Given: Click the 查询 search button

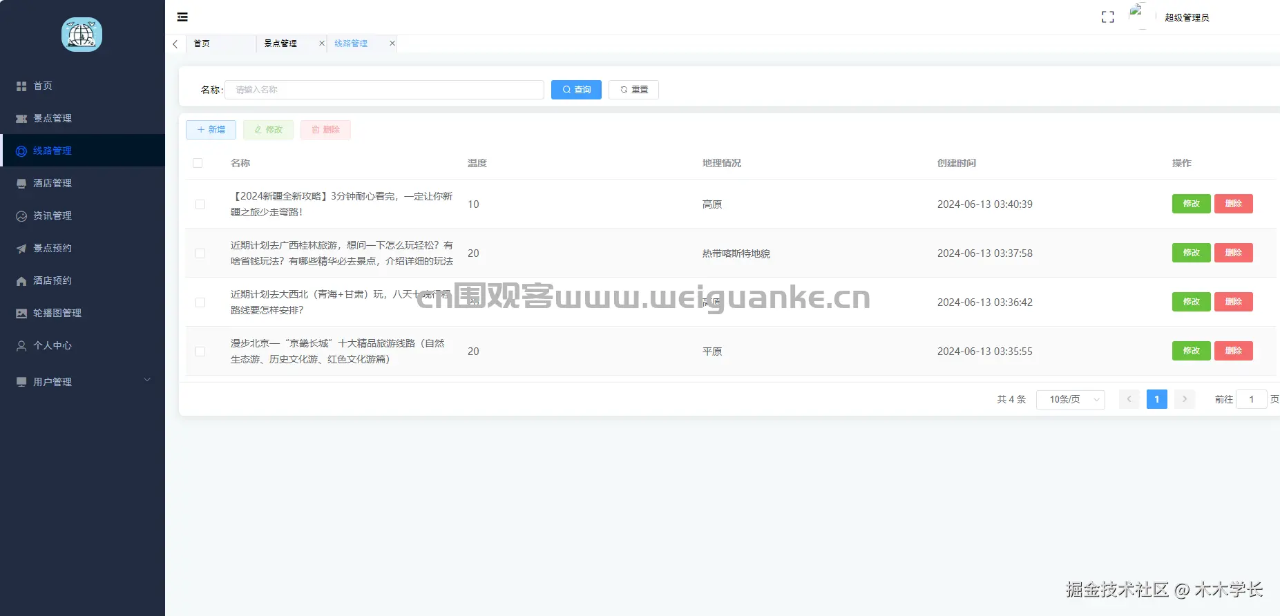Looking at the screenshot, I should coord(576,90).
